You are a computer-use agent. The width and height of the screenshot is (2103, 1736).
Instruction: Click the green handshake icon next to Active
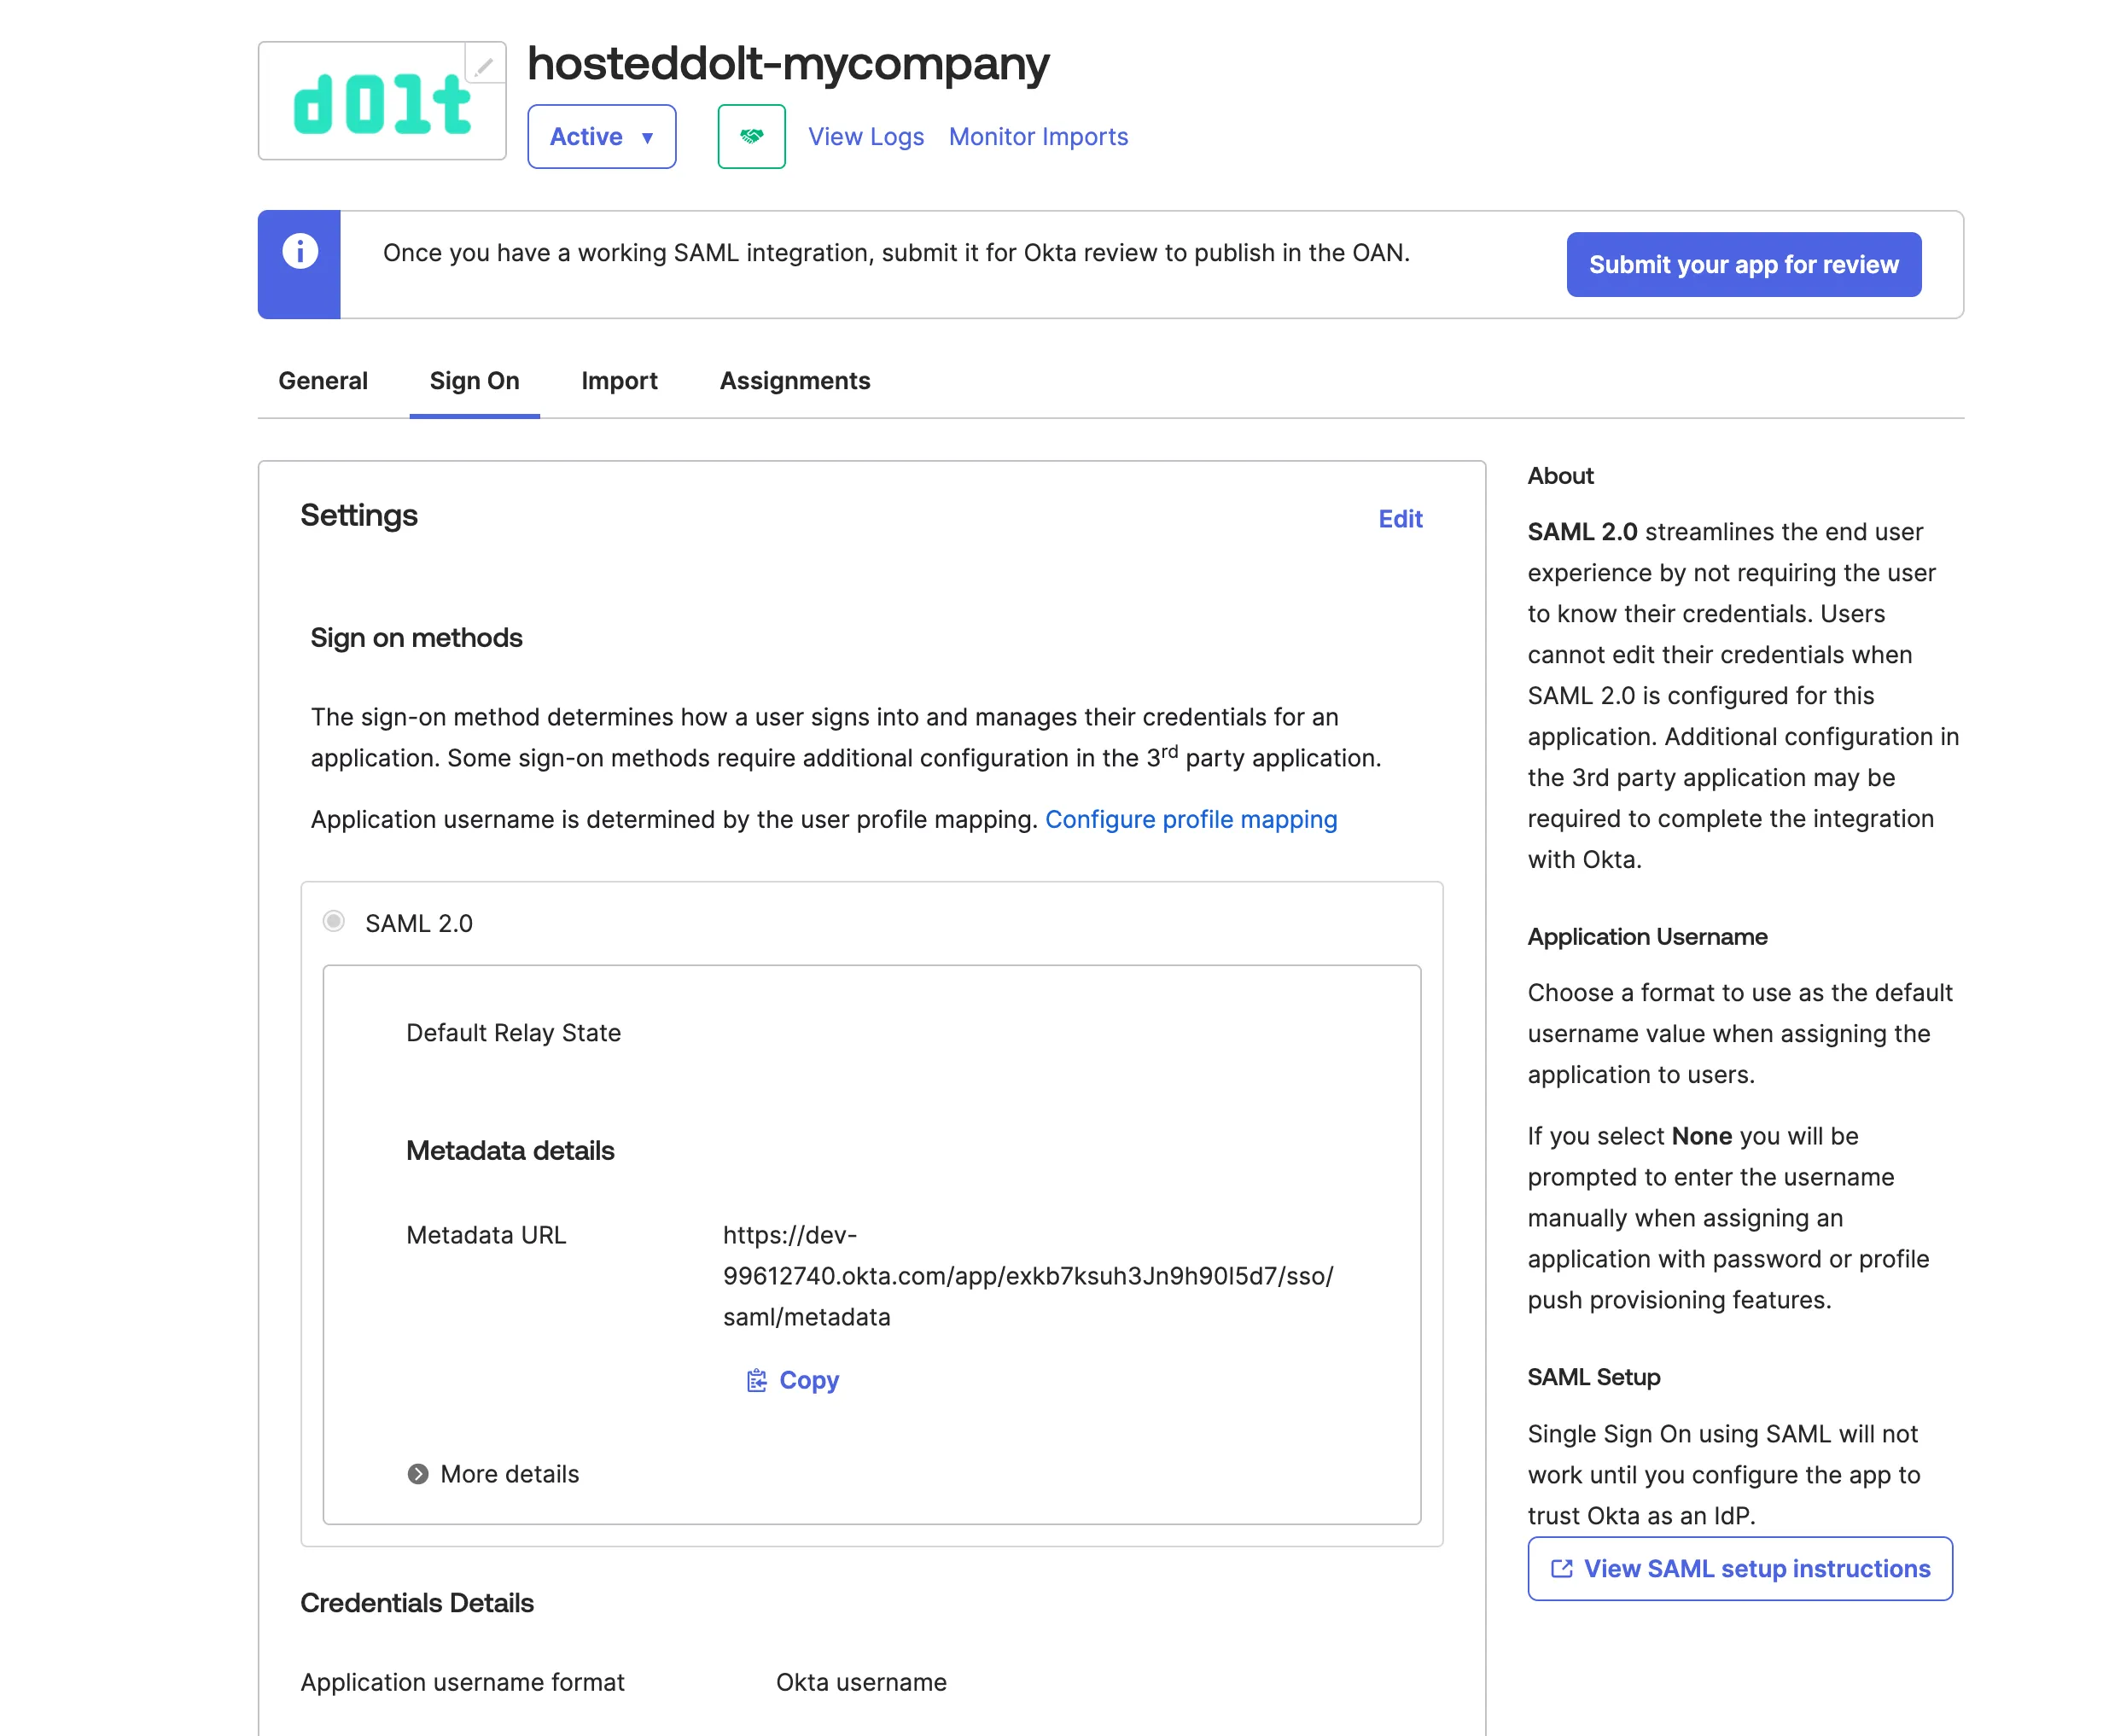pos(751,136)
